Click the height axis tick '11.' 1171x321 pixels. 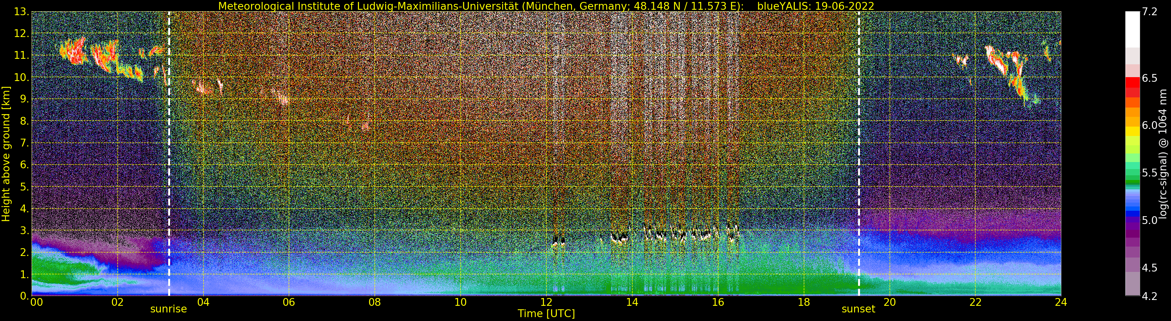(22, 55)
